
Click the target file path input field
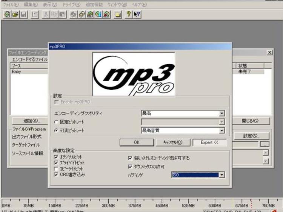point(246,144)
